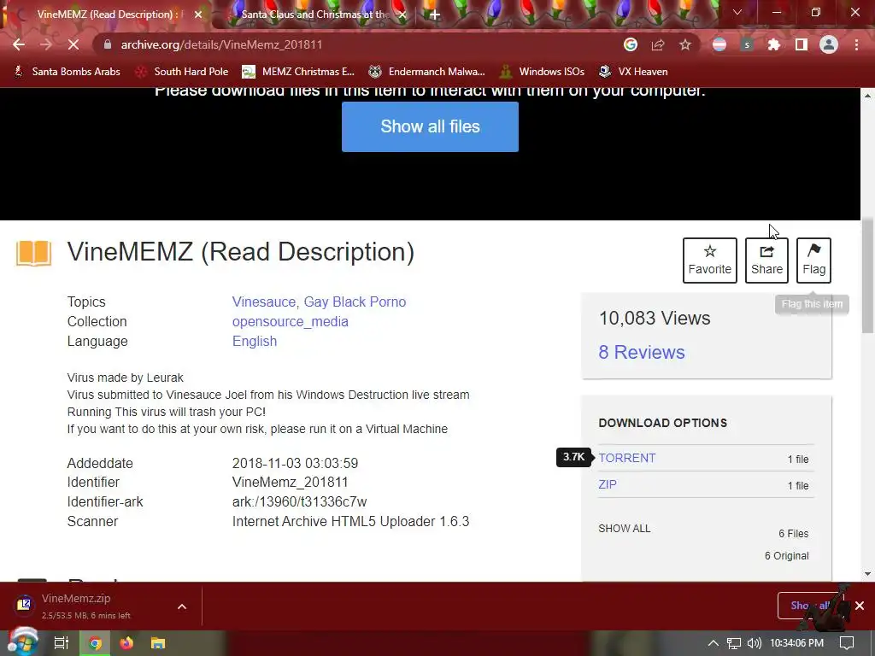Image resolution: width=875 pixels, height=656 pixels.
Task: Click the share page icon in address bar
Action: click(x=658, y=44)
